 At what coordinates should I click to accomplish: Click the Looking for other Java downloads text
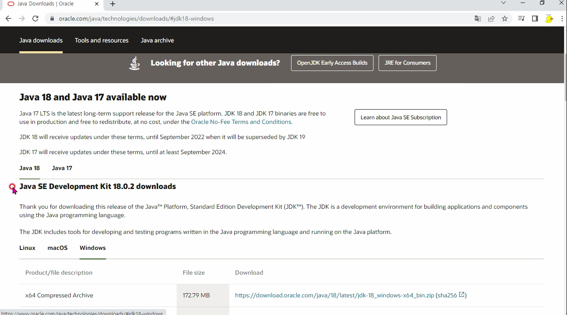point(215,63)
